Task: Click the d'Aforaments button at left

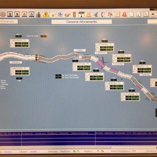Action: pyautogui.click(x=9, y=22)
